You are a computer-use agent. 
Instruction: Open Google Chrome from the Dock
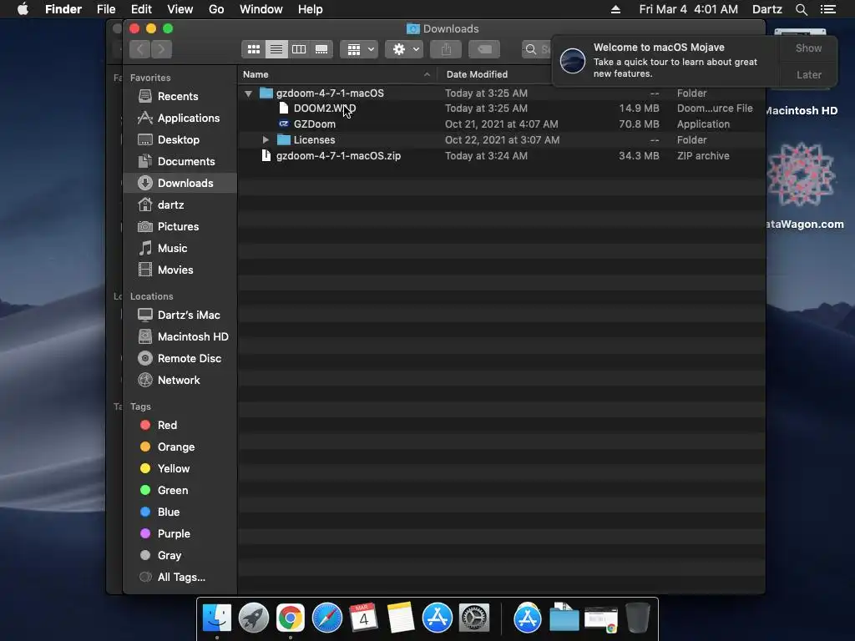click(290, 618)
